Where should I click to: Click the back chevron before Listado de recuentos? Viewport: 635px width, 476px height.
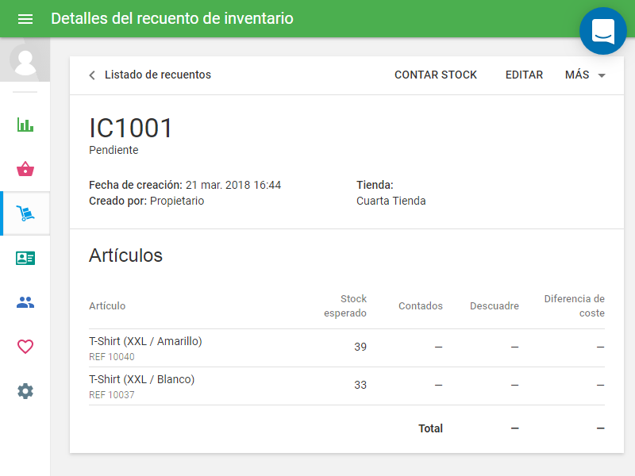91,75
